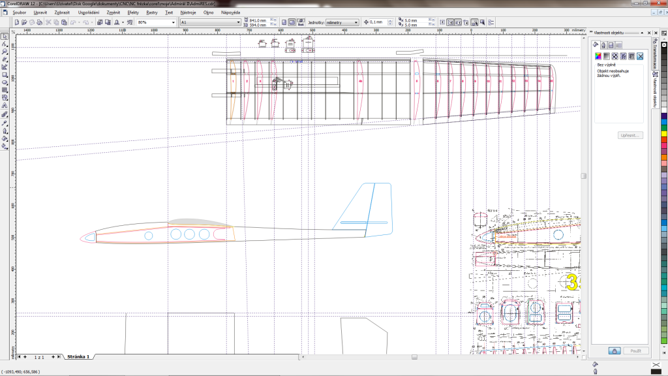Image resolution: width=668 pixels, height=376 pixels.
Task: Toggle the lock button in properties panel
Action: [614, 351]
